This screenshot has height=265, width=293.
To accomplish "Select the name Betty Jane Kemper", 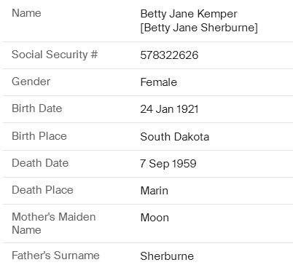I will tap(189, 14).
